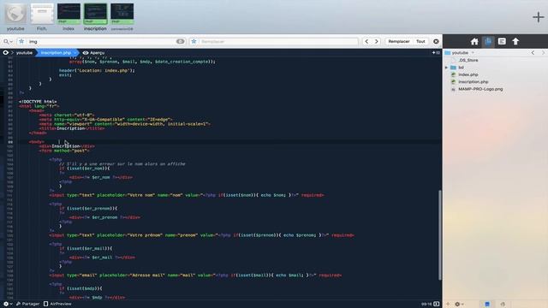Click the DOCTYPE html code line
Image resolution: width=548 pixels, height=308 pixels.
(38, 102)
